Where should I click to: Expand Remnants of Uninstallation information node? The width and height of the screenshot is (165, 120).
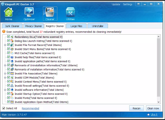[x=5, y=65]
